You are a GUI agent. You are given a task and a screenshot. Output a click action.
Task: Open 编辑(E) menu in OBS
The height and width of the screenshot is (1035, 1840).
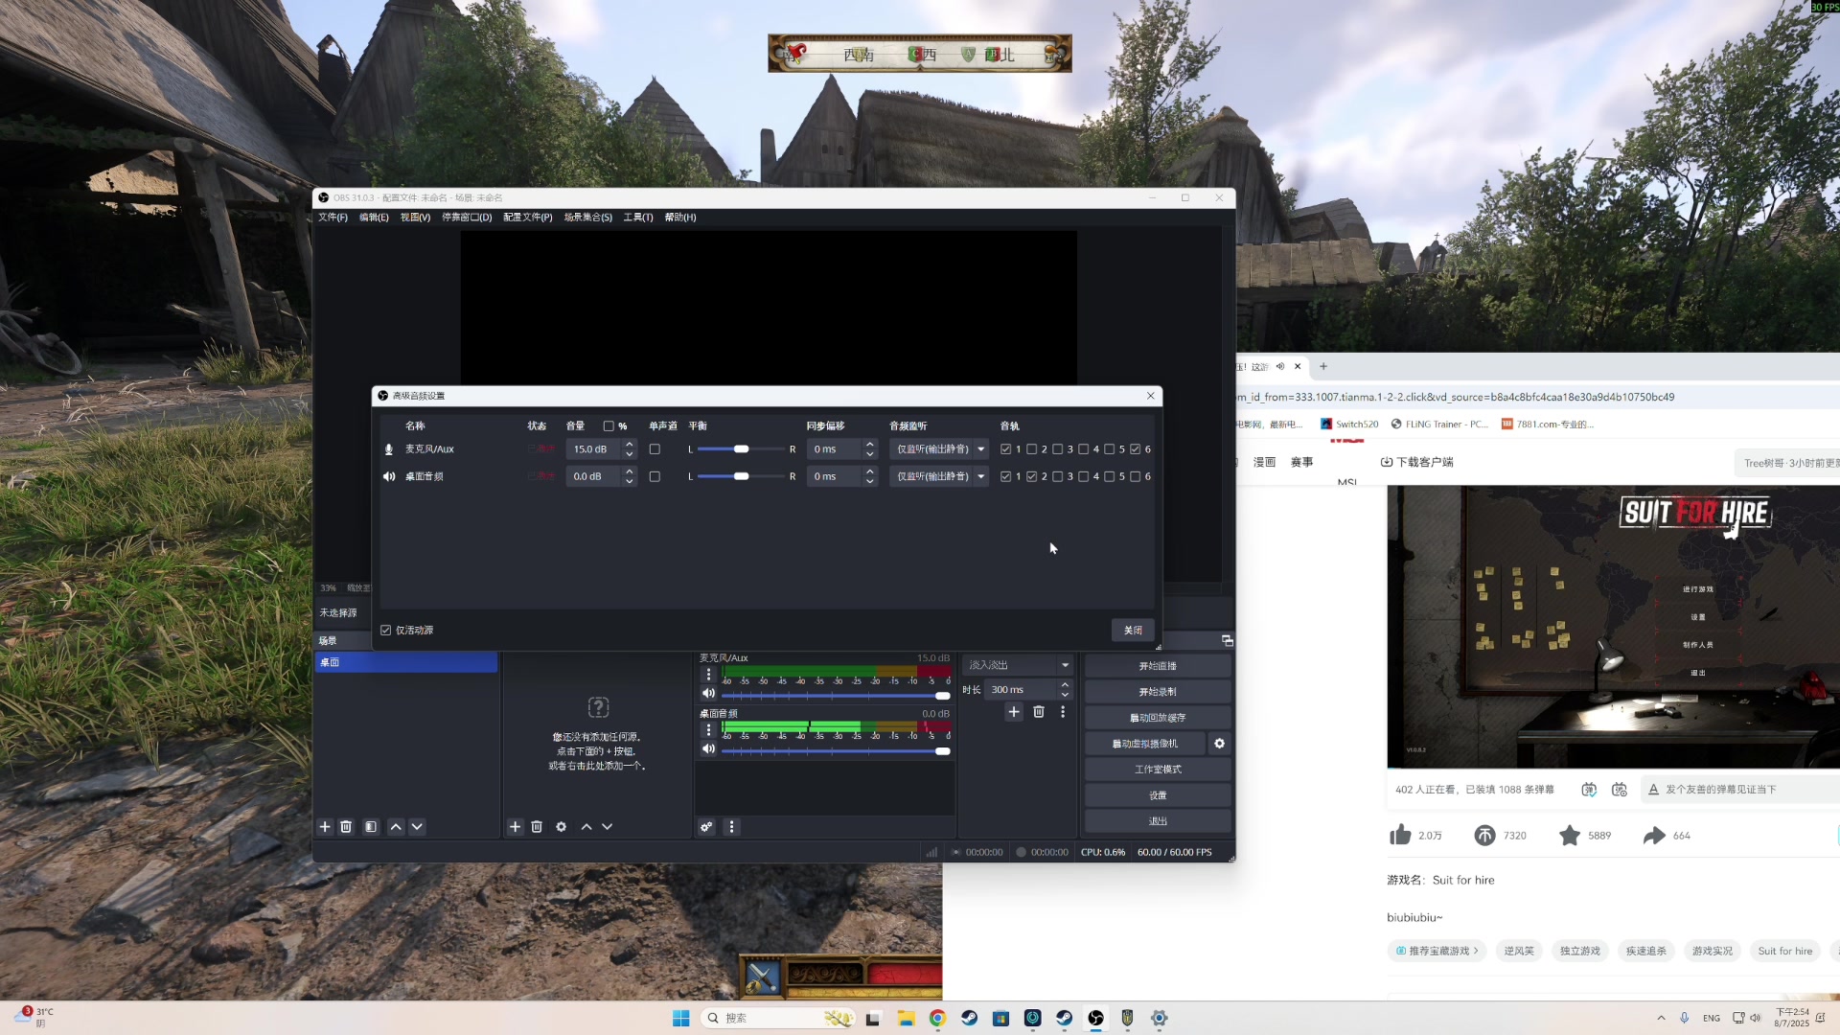point(374,218)
